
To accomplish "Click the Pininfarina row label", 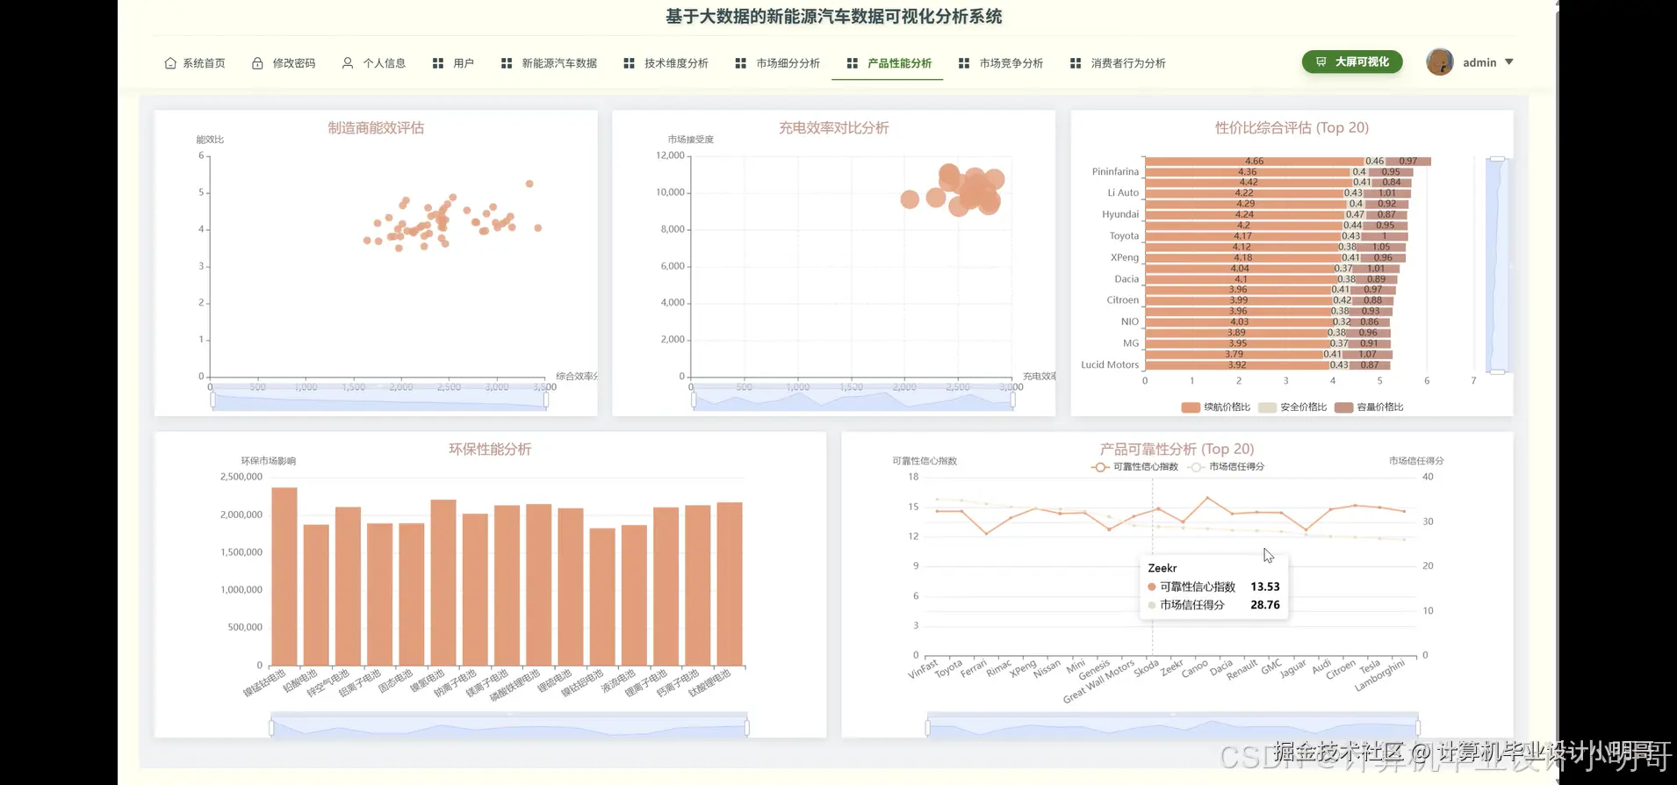I will coord(1115,172).
